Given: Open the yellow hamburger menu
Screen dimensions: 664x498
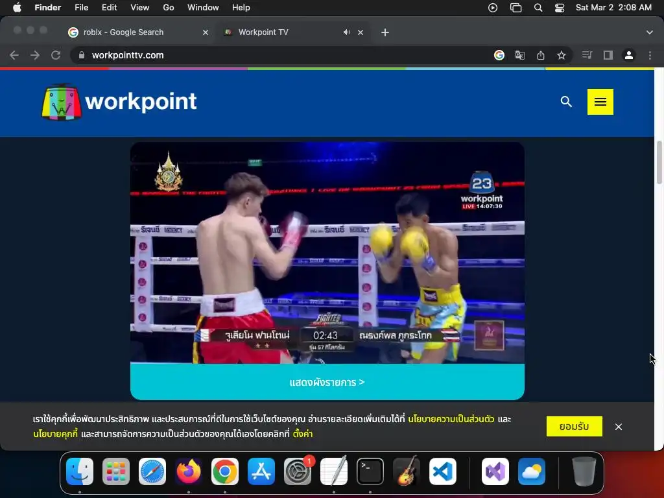Looking at the screenshot, I should coord(600,102).
